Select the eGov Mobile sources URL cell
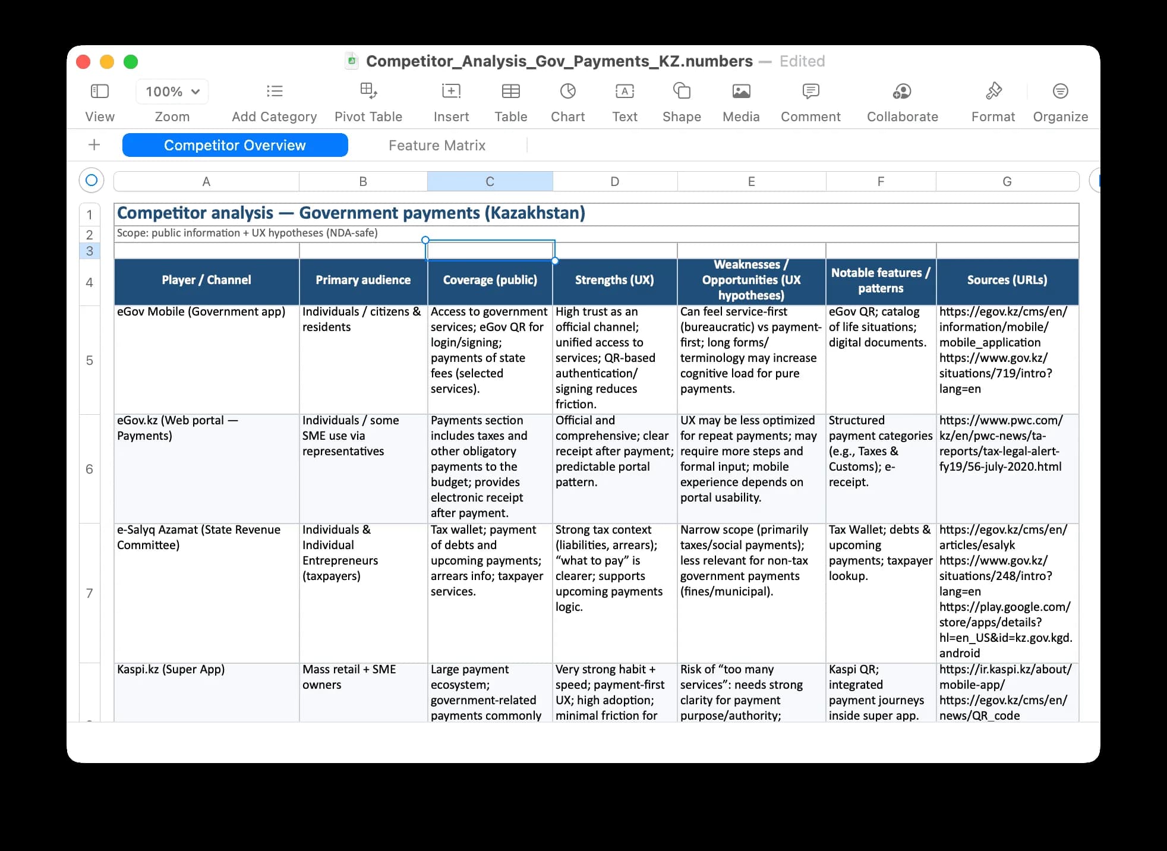This screenshot has width=1167, height=851. (x=1007, y=351)
